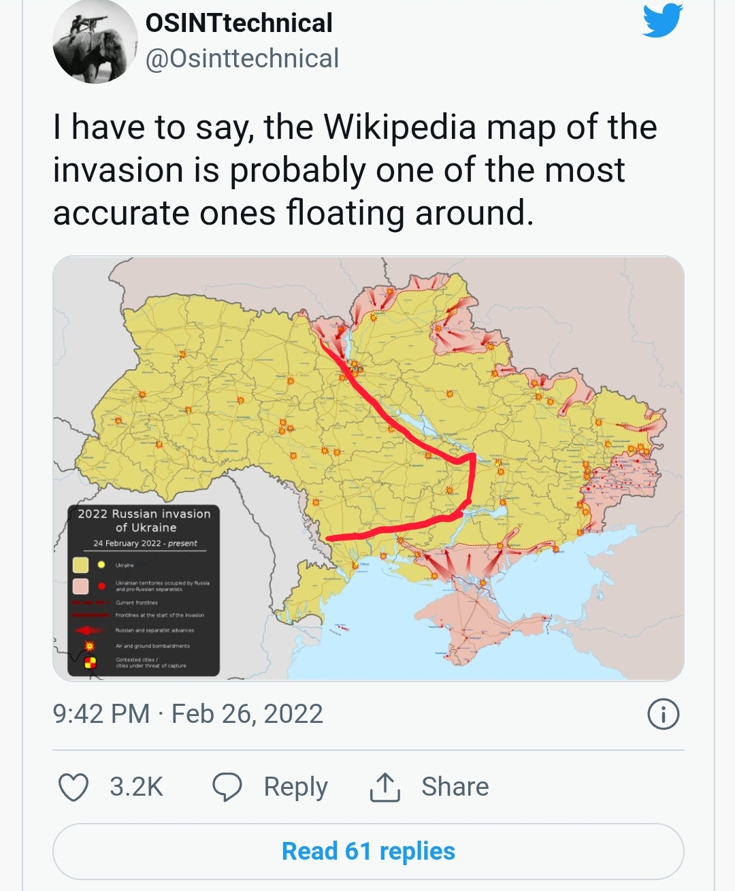Click the pink occupied territories legend swatch
This screenshot has height=891, width=735.
(81, 586)
